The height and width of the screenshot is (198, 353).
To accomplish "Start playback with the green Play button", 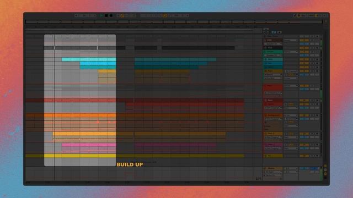I will pos(101,15).
